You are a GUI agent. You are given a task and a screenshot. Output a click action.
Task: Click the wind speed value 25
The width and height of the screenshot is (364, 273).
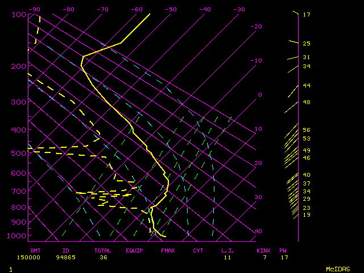[x=306, y=43]
